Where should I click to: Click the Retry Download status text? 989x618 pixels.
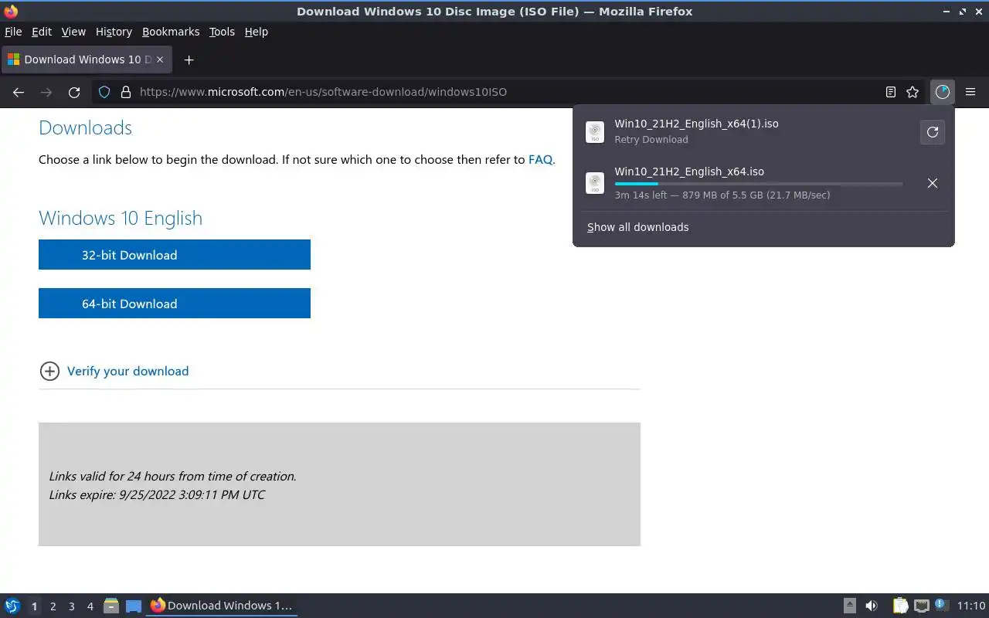[651, 140]
